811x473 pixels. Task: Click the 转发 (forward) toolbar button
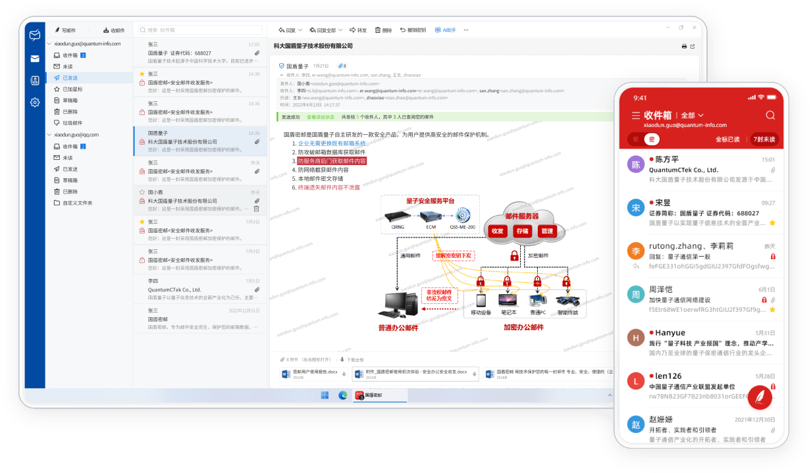click(x=358, y=30)
